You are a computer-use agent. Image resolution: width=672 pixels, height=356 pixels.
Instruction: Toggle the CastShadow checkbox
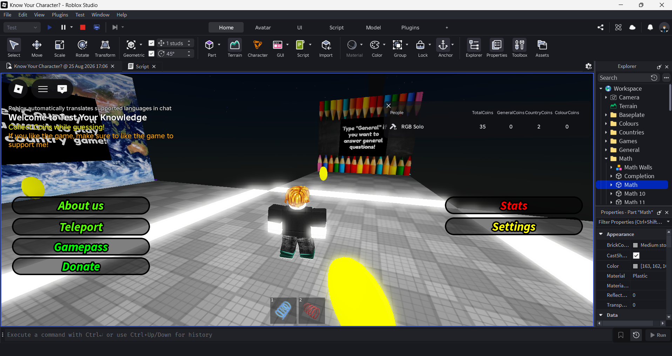click(636, 256)
